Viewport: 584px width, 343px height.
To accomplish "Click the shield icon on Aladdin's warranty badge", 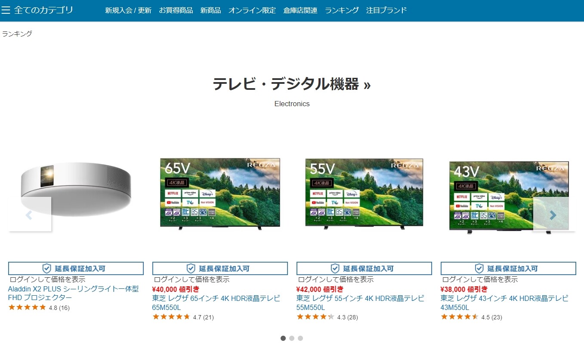I will [46, 268].
